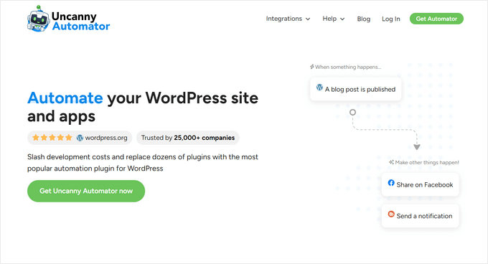The image size is (488, 264).
Task: Click the small circle connector node
Action: (x=352, y=112)
